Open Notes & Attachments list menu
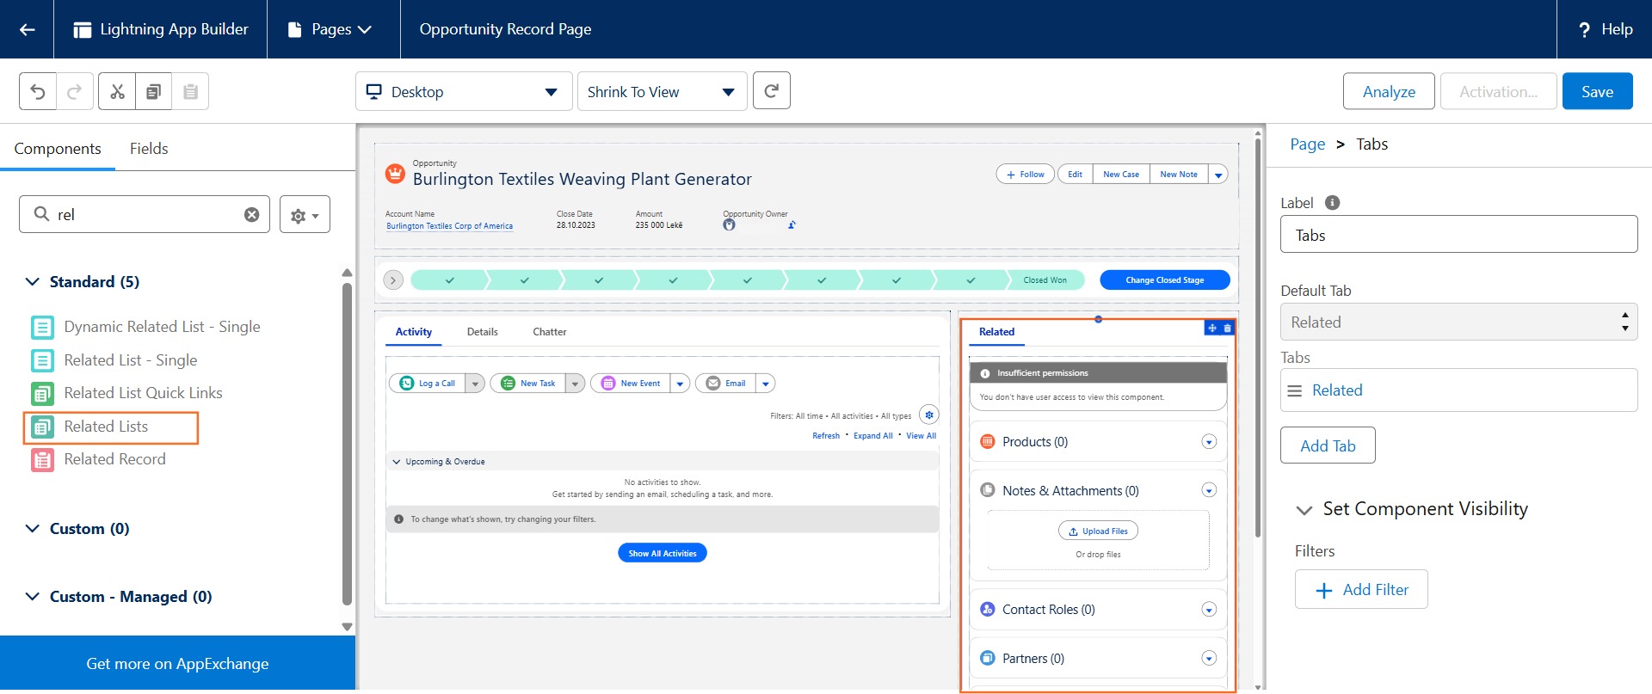Image resolution: width=1652 pixels, height=694 pixels. point(1209,490)
